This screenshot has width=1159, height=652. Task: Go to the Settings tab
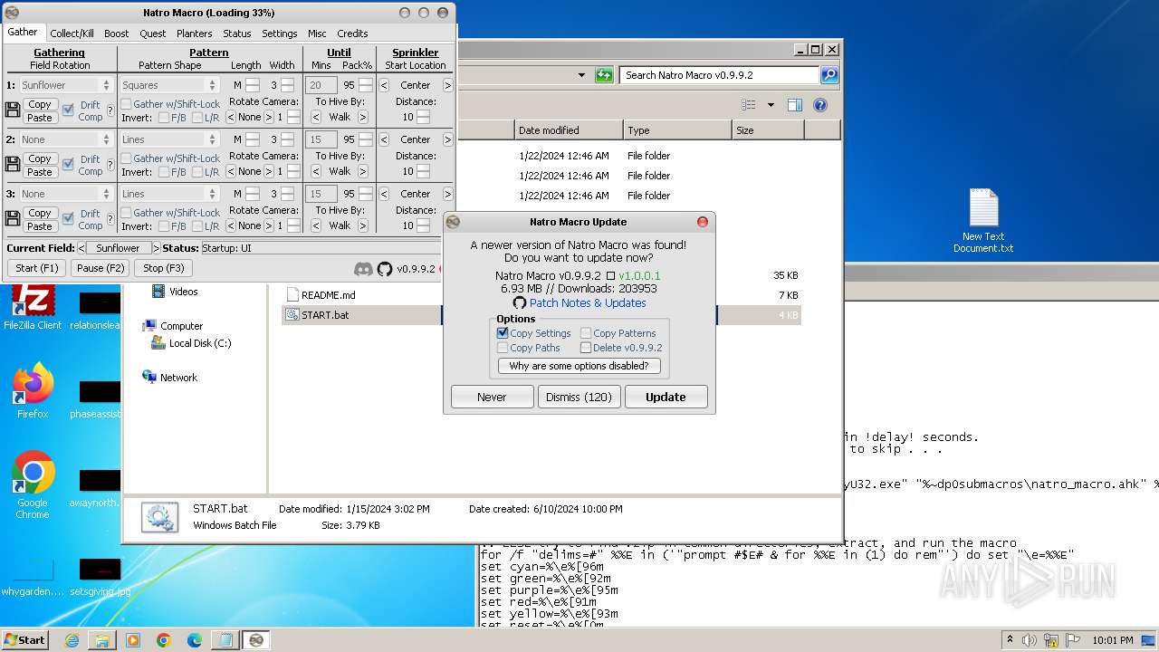[x=280, y=34]
